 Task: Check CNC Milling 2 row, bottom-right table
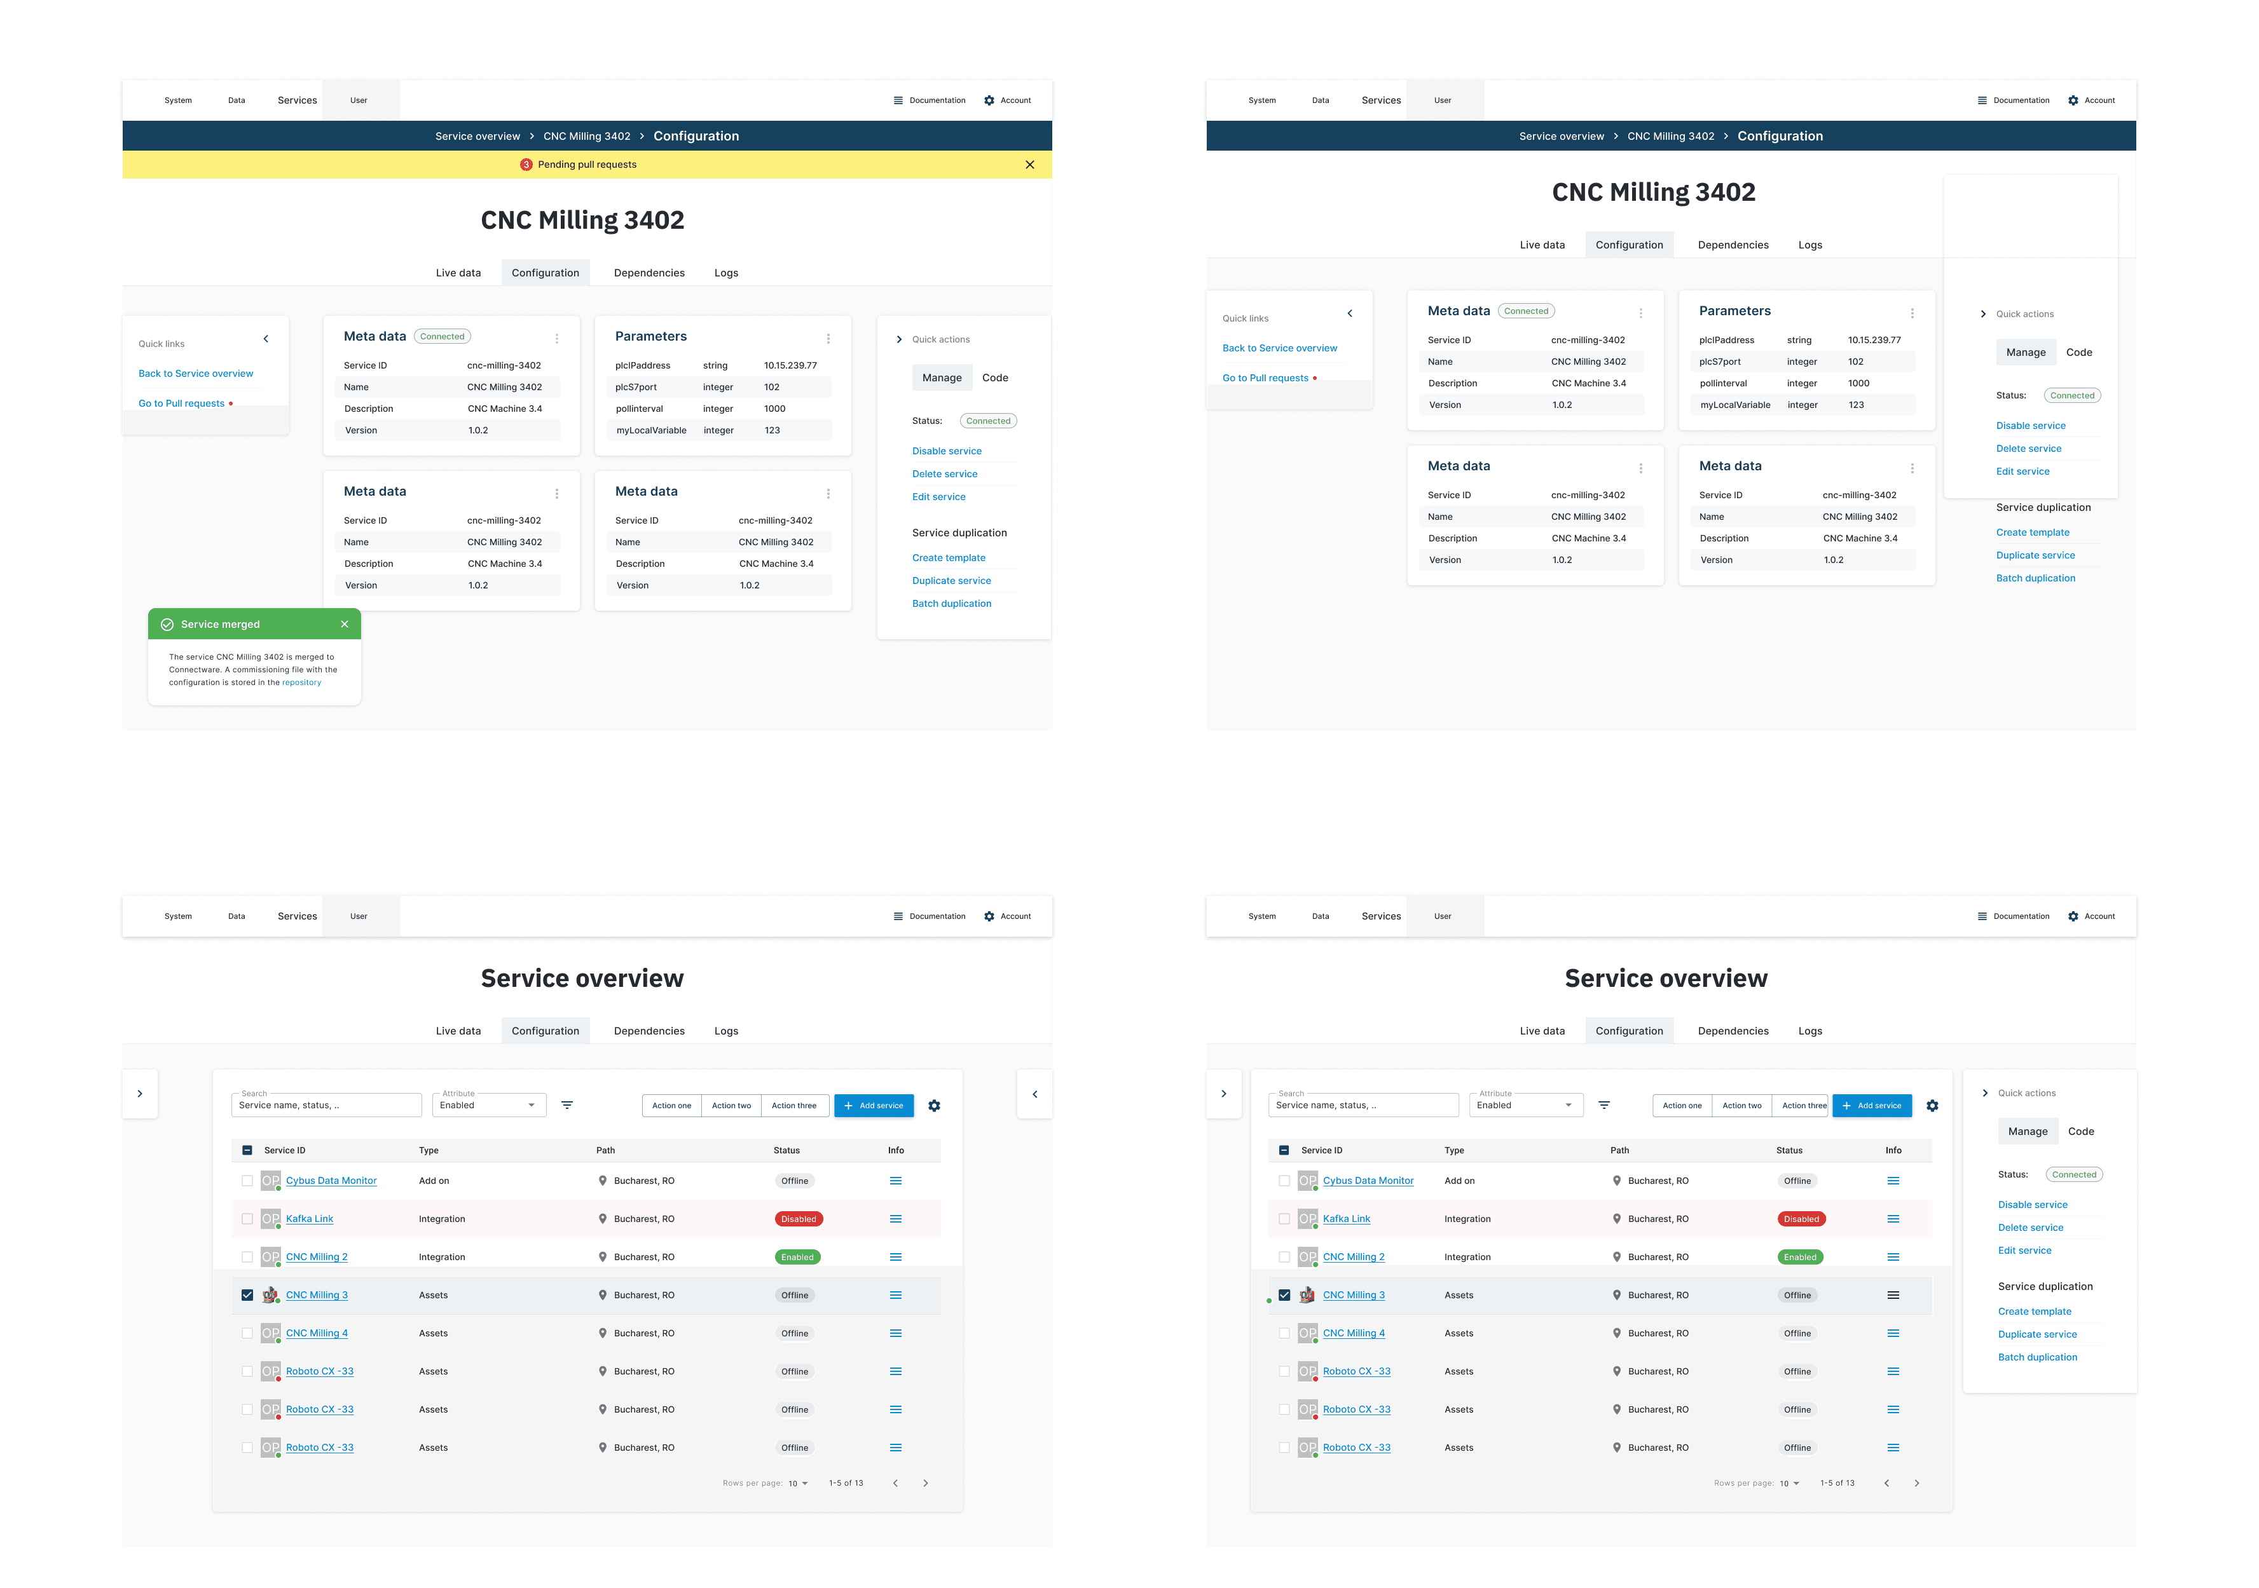[x=1284, y=1257]
